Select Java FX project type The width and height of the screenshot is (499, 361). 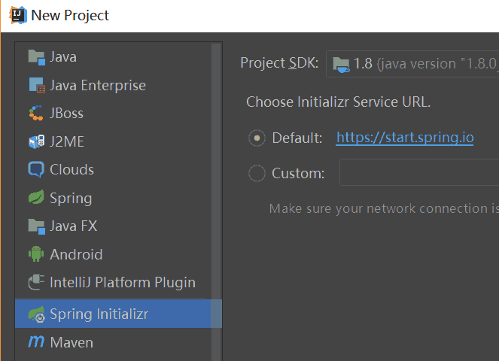74,226
